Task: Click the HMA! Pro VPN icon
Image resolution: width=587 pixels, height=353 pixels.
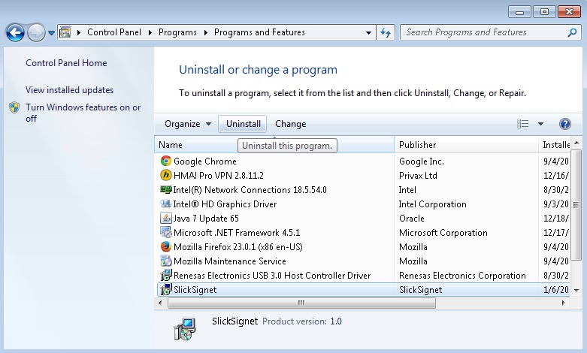Action: (166, 176)
